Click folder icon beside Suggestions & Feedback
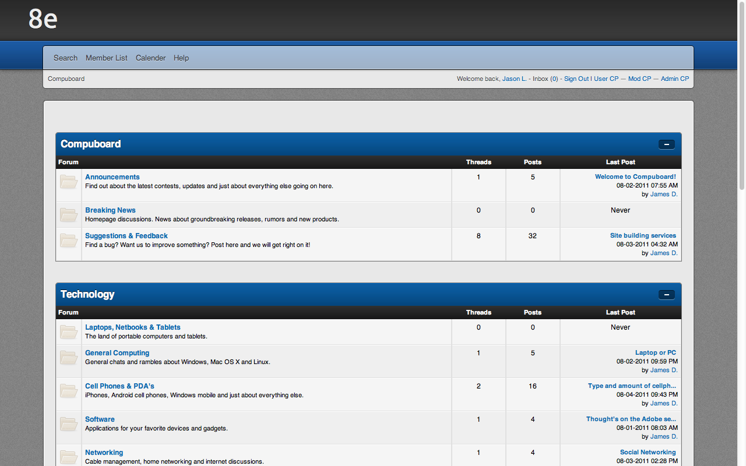 pyautogui.click(x=69, y=241)
